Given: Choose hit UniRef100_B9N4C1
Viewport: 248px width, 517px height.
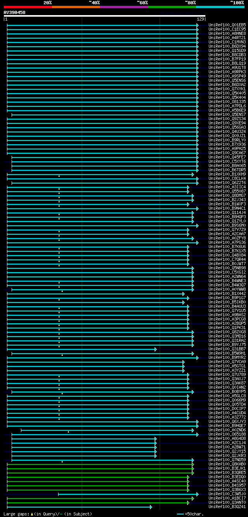Looking at the screenshot, I should pyautogui.click(x=227, y=209).
